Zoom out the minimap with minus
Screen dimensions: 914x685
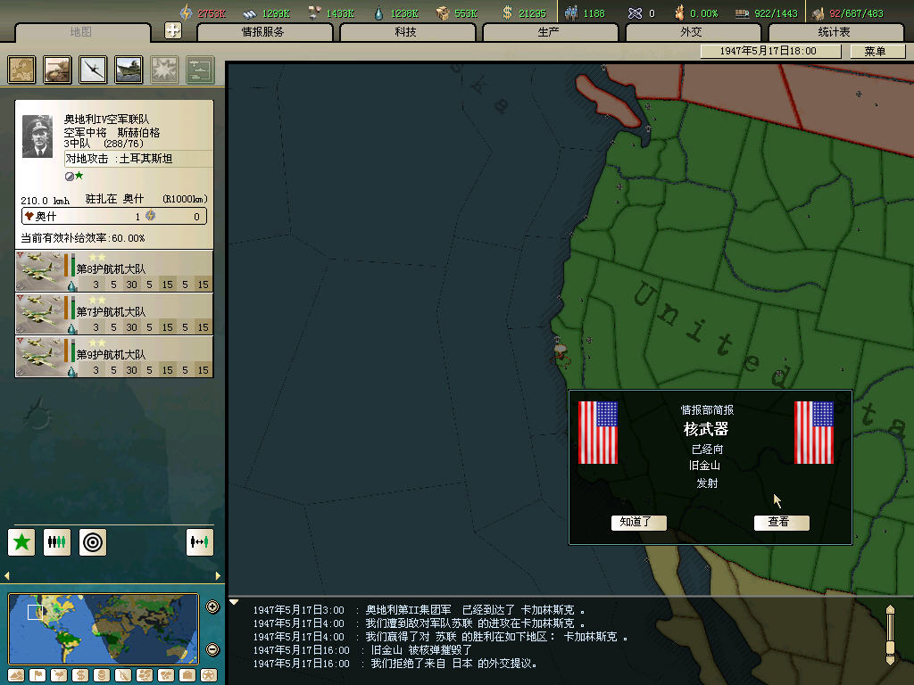212,649
